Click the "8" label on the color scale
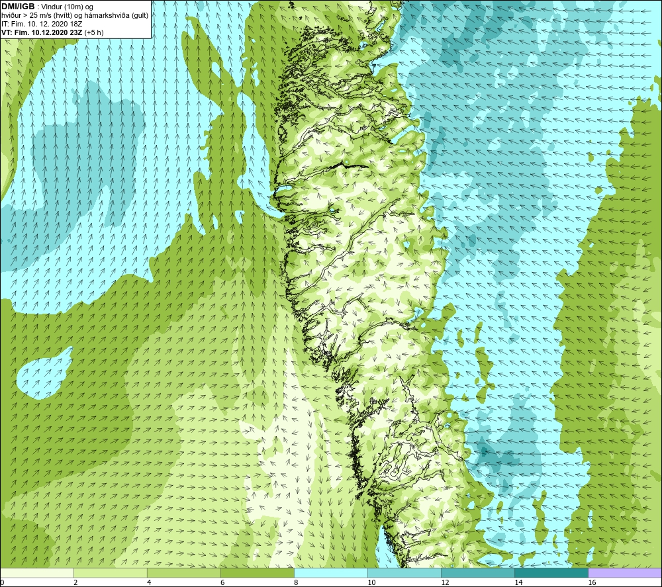662x587 pixels. [x=296, y=582]
